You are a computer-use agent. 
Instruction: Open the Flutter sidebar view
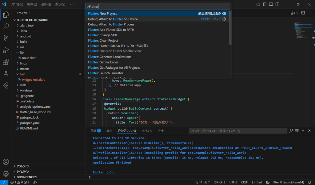6,86
